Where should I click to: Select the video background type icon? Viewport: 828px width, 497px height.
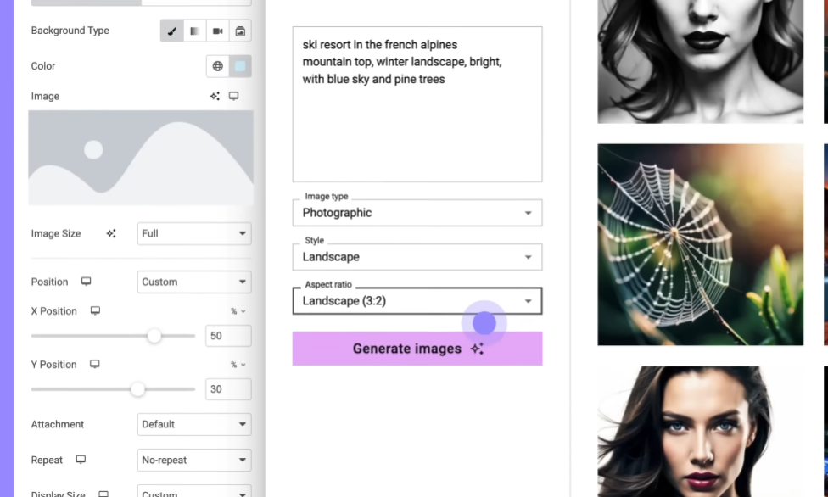(x=217, y=31)
